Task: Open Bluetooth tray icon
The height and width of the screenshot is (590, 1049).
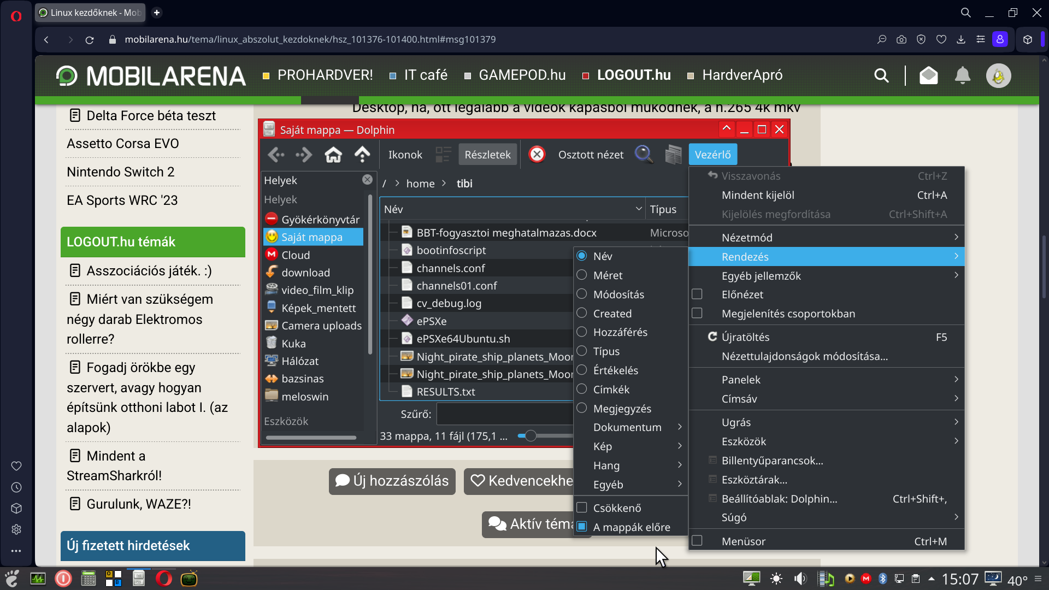Action: (x=882, y=579)
